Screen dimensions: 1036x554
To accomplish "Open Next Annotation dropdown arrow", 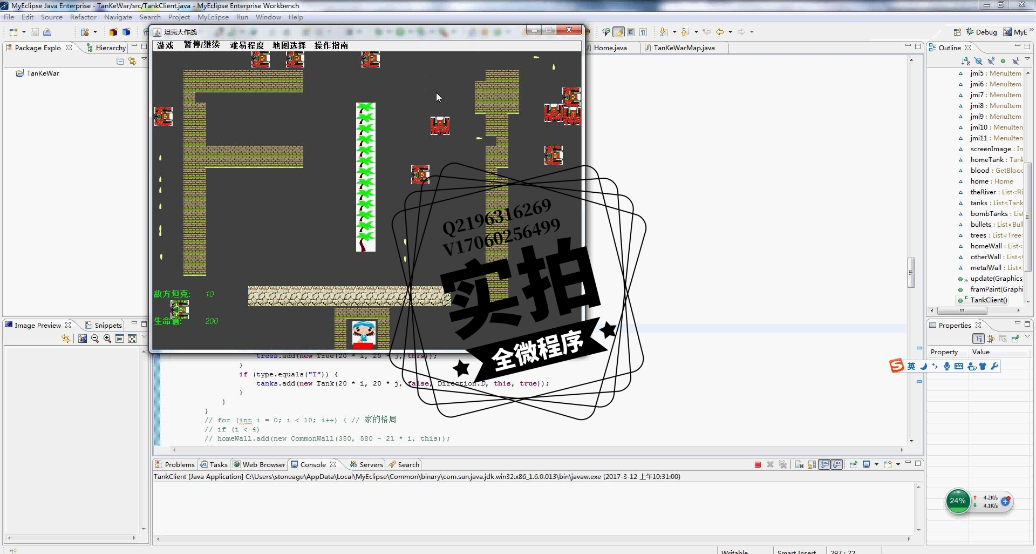I will click(674, 32).
